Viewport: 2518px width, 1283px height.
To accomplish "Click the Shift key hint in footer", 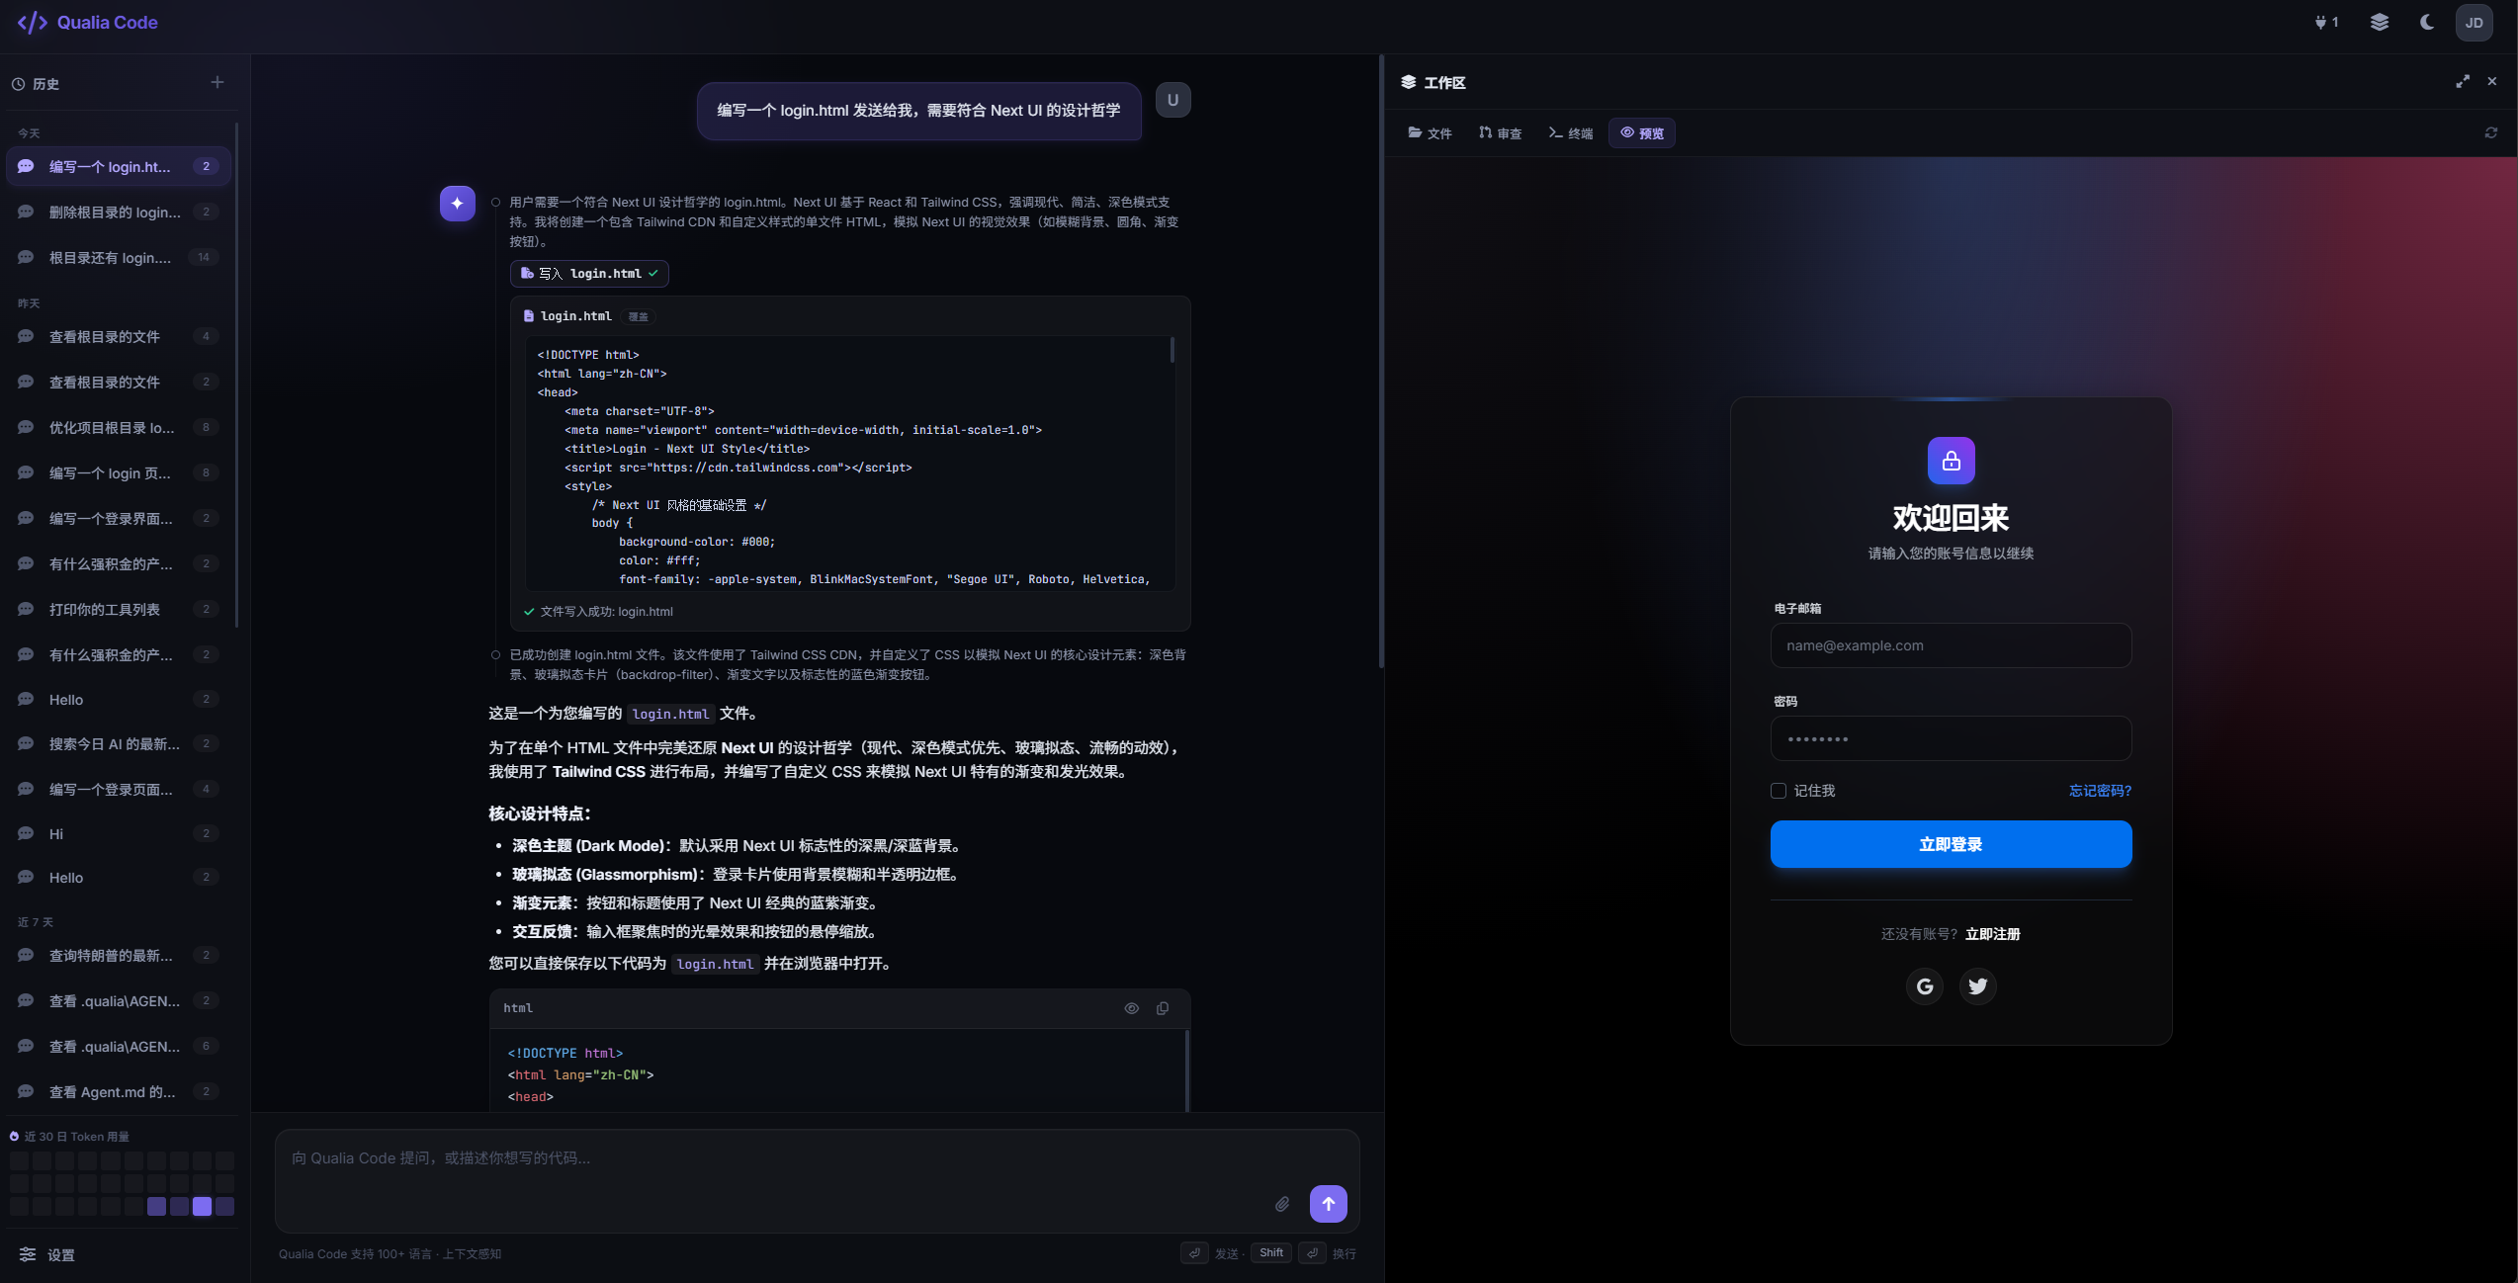I will coord(1271,1253).
